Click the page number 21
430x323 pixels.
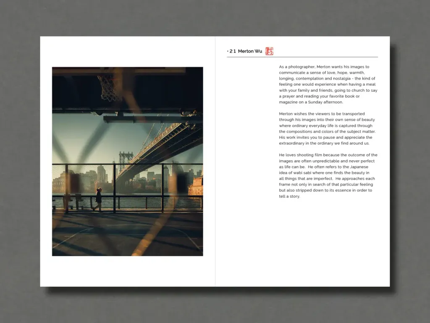click(x=233, y=51)
